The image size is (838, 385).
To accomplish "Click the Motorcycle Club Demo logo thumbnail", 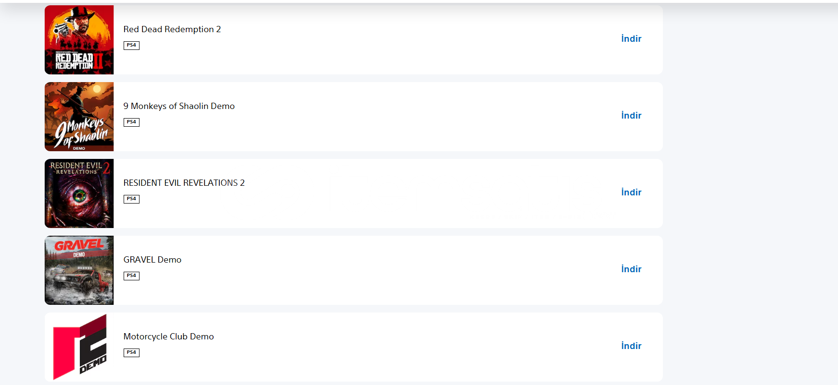I will click(79, 347).
